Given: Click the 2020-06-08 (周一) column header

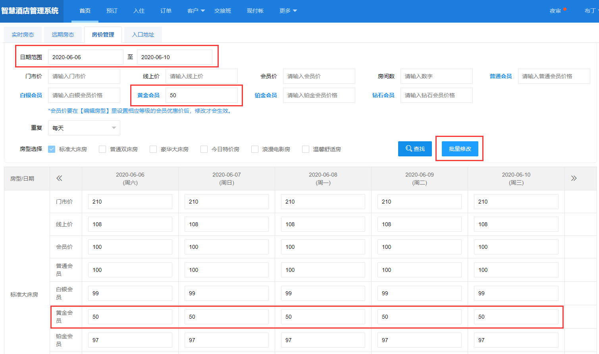Looking at the screenshot, I should [323, 179].
